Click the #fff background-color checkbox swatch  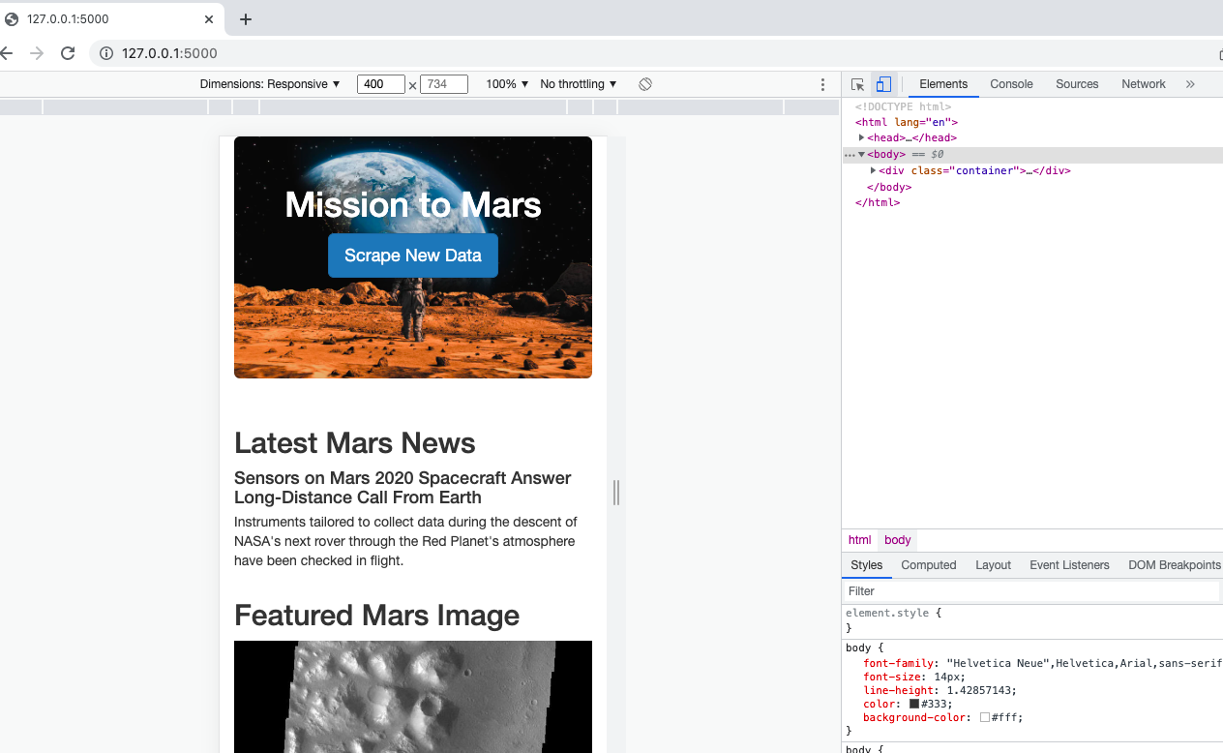pyautogui.click(x=985, y=717)
